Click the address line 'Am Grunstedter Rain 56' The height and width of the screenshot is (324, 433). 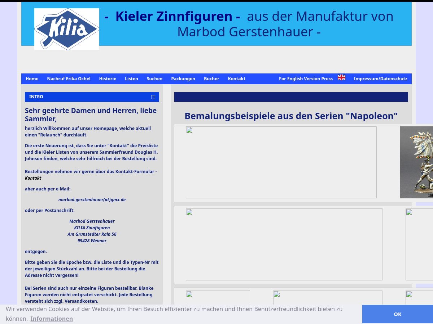tap(92, 234)
